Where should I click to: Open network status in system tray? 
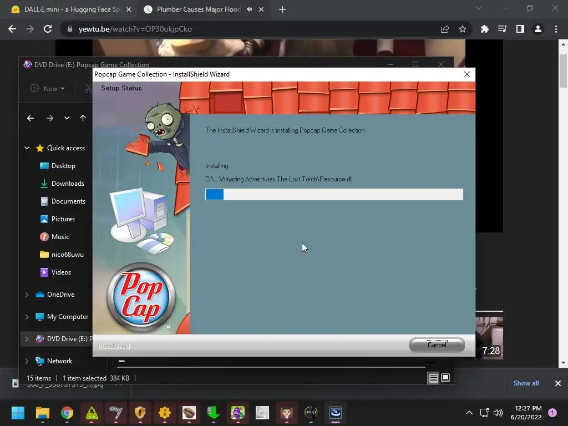point(484,413)
